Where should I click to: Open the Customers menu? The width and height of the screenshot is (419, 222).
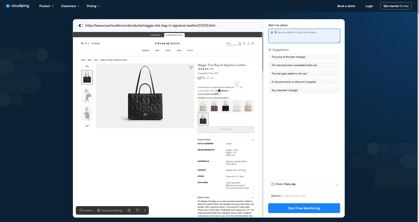tap(70, 6)
